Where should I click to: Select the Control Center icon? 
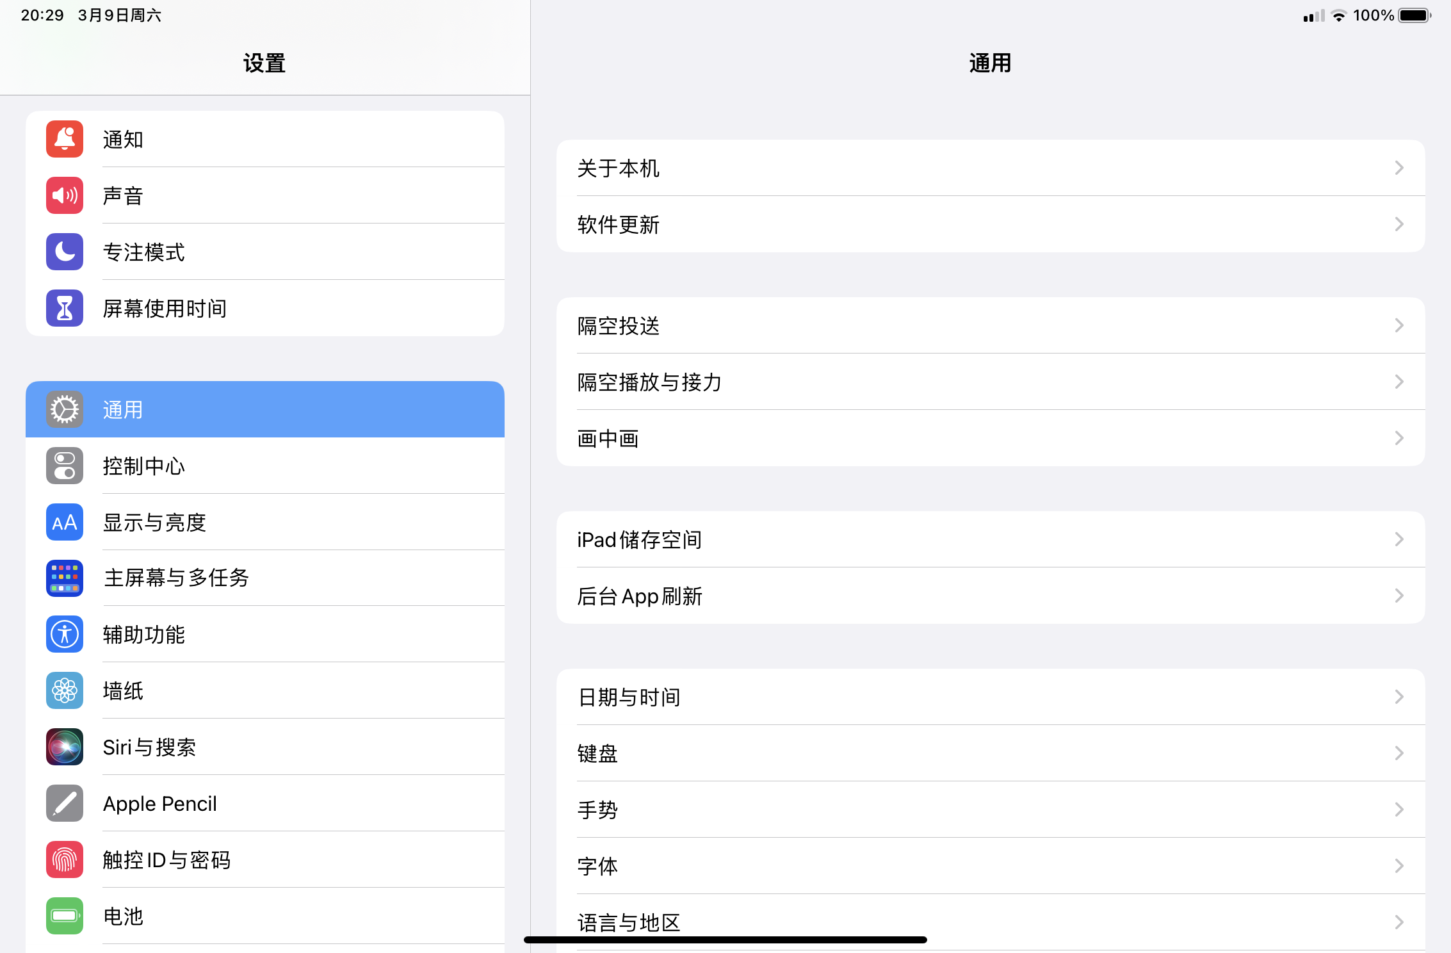(64, 466)
